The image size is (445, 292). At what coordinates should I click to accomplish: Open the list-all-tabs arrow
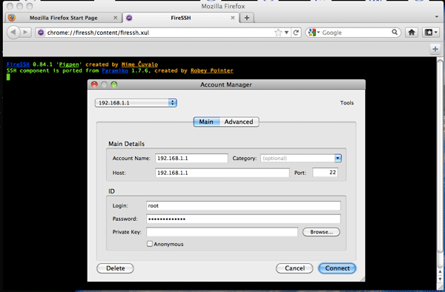(x=437, y=17)
